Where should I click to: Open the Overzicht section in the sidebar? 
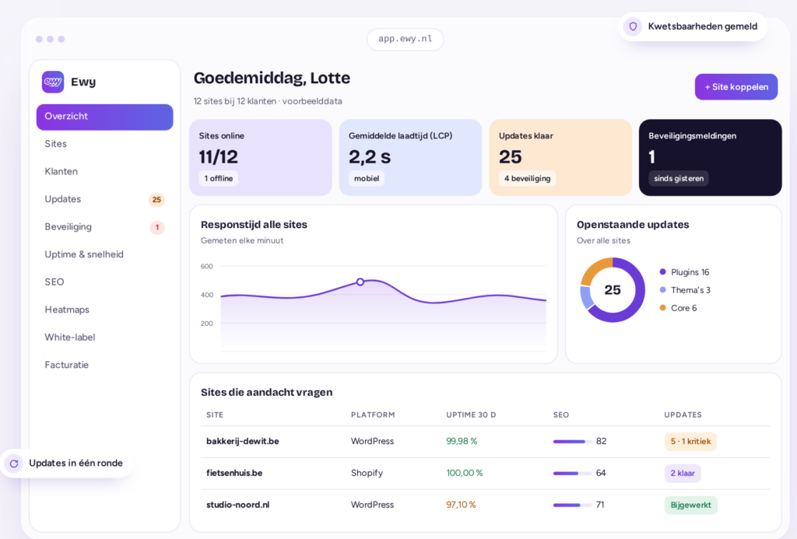tap(105, 117)
